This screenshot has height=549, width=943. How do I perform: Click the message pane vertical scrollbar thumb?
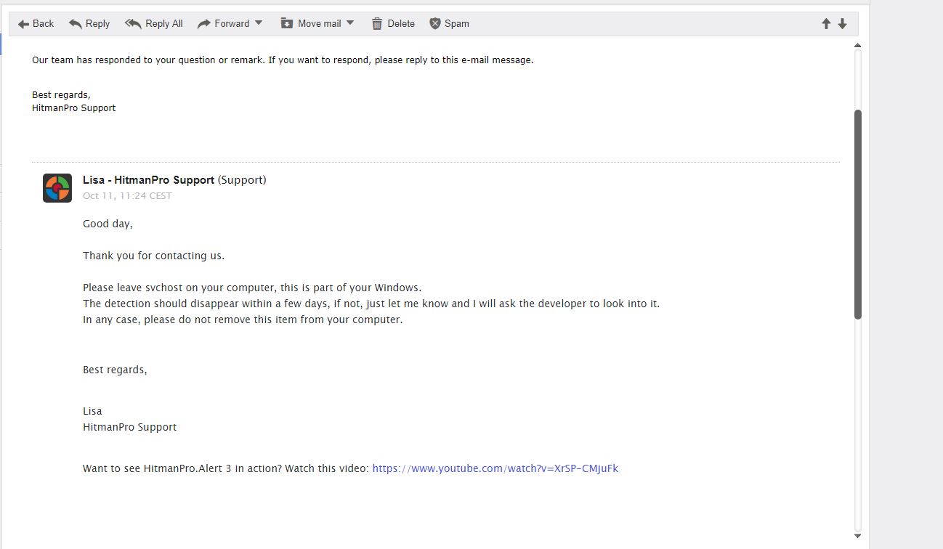(857, 214)
